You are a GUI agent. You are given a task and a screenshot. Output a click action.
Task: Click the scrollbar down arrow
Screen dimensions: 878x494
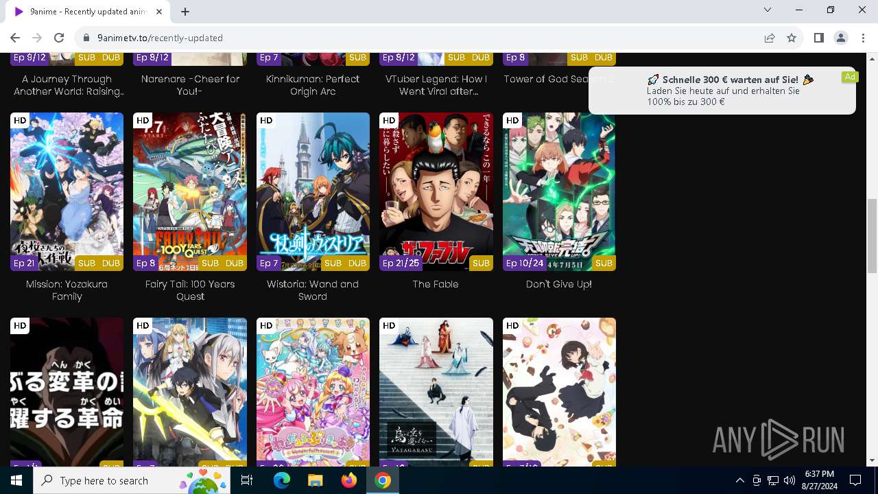point(873,460)
